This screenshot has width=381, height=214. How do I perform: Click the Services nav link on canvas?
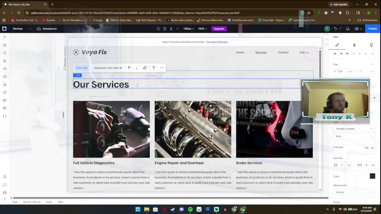[x=261, y=52]
